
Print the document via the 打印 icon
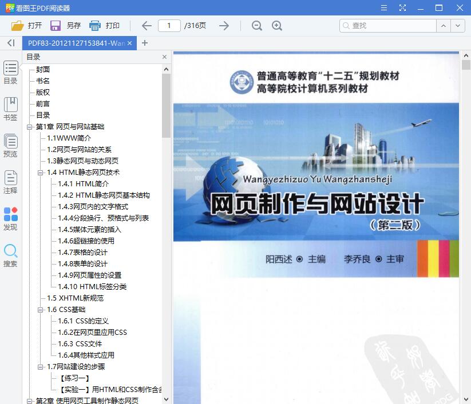coord(94,25)
